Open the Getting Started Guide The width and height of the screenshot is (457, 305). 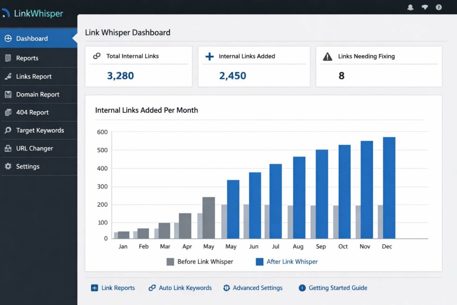(338, 288)
